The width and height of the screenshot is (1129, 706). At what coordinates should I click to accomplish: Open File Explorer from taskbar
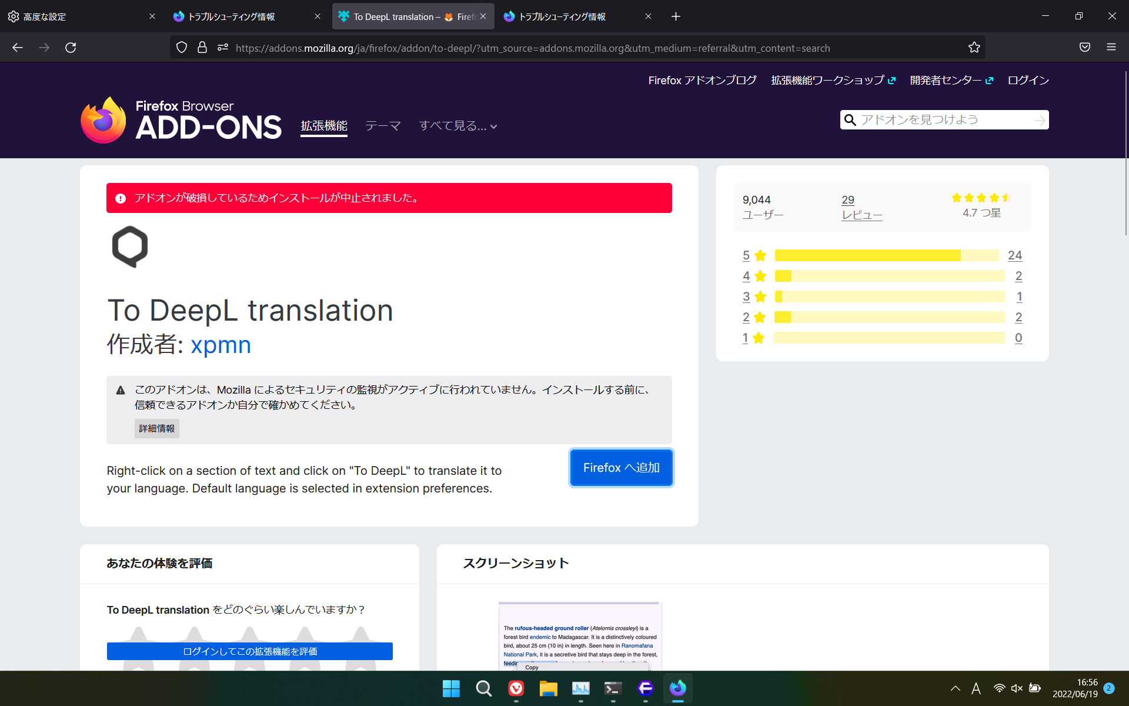click(548, 688)
